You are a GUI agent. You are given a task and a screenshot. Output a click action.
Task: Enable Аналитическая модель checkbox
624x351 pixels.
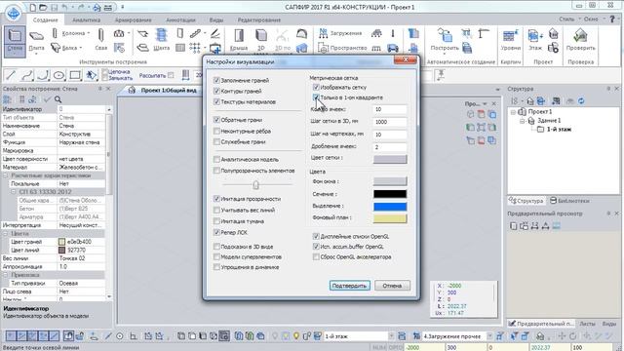pos(216,160)
